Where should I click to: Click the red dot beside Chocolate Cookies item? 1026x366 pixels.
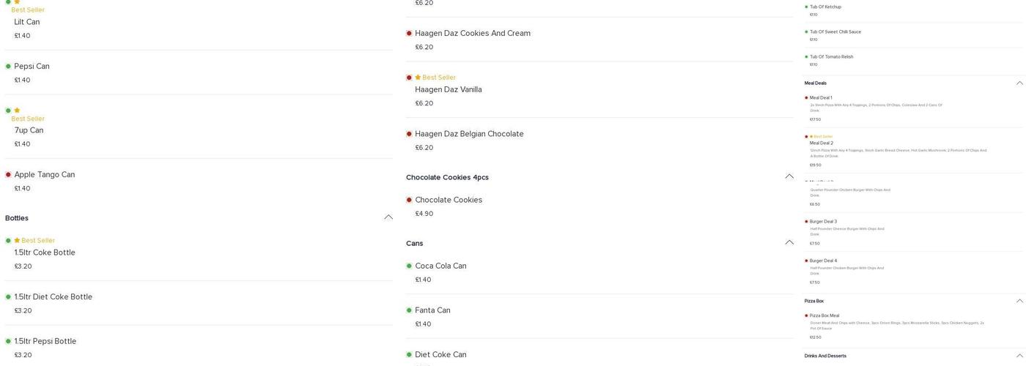tap(410, 200)
